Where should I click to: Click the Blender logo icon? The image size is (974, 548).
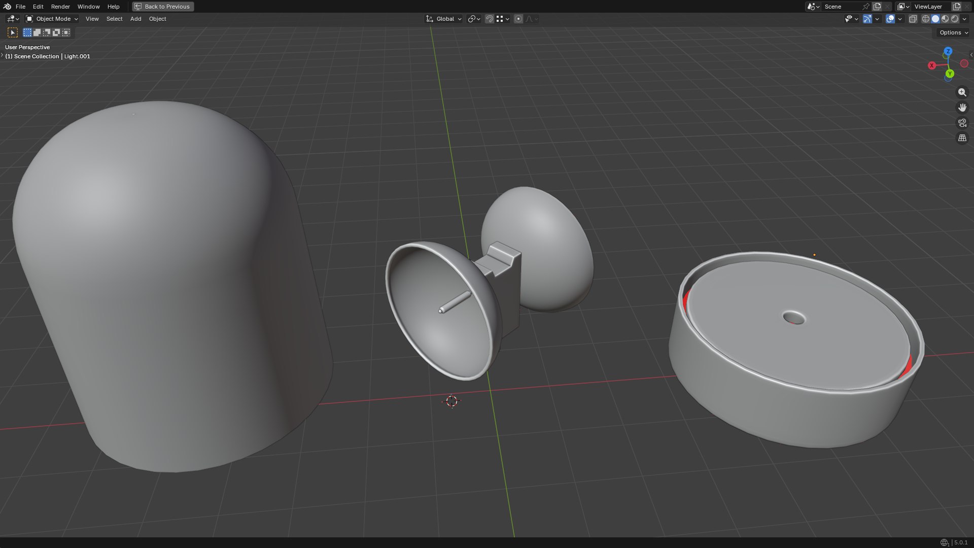(7, 7)
